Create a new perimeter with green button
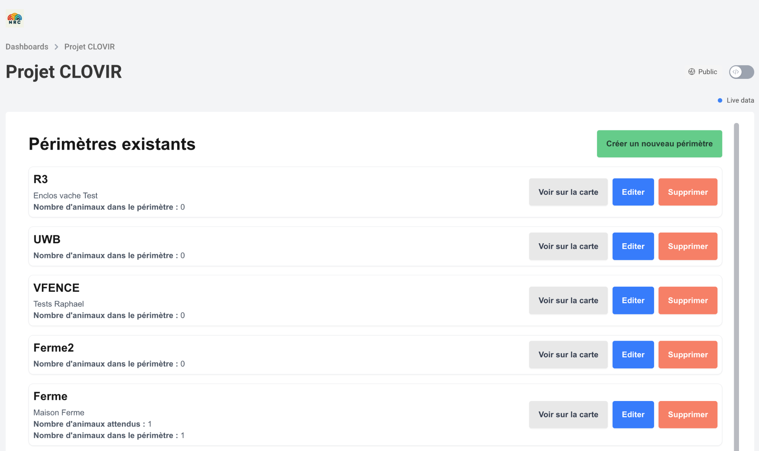759x451 pixels. pos(659,144)
